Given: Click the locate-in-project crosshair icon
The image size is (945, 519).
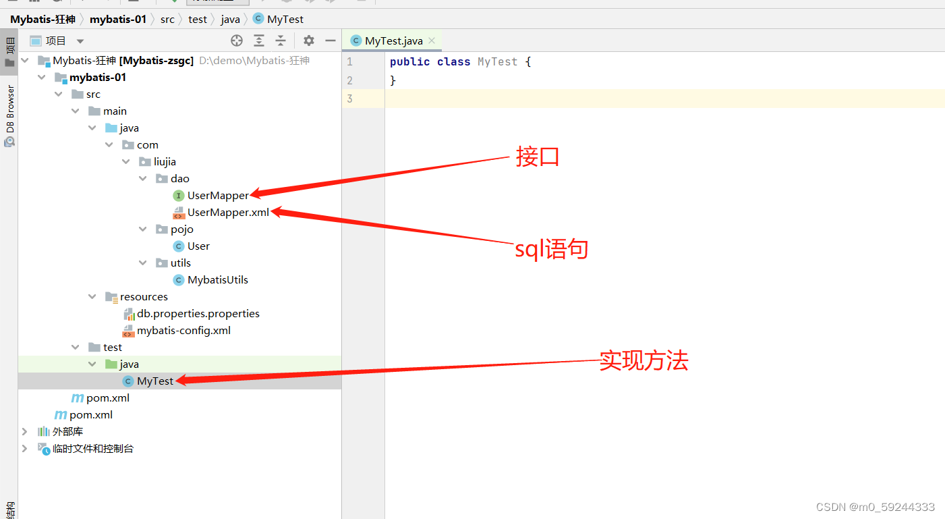Looking at the screenshot, I should (236, 41).
